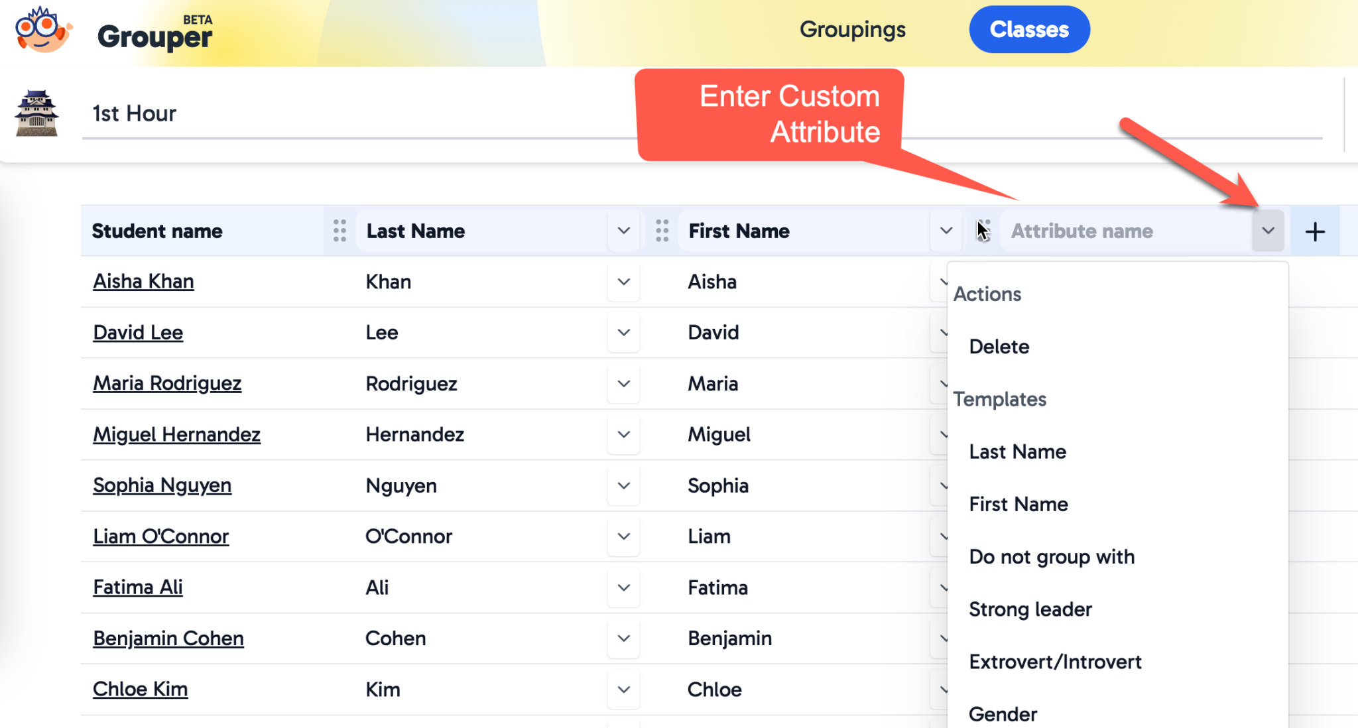The width and height of the screenshot is (1358, 728).
Task: Click the 'Nguyen' last name cell
Action: coord(401,486)
